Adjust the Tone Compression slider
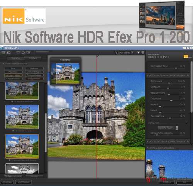The width and height of the screenshot is (193, 186). coord(176,68)
